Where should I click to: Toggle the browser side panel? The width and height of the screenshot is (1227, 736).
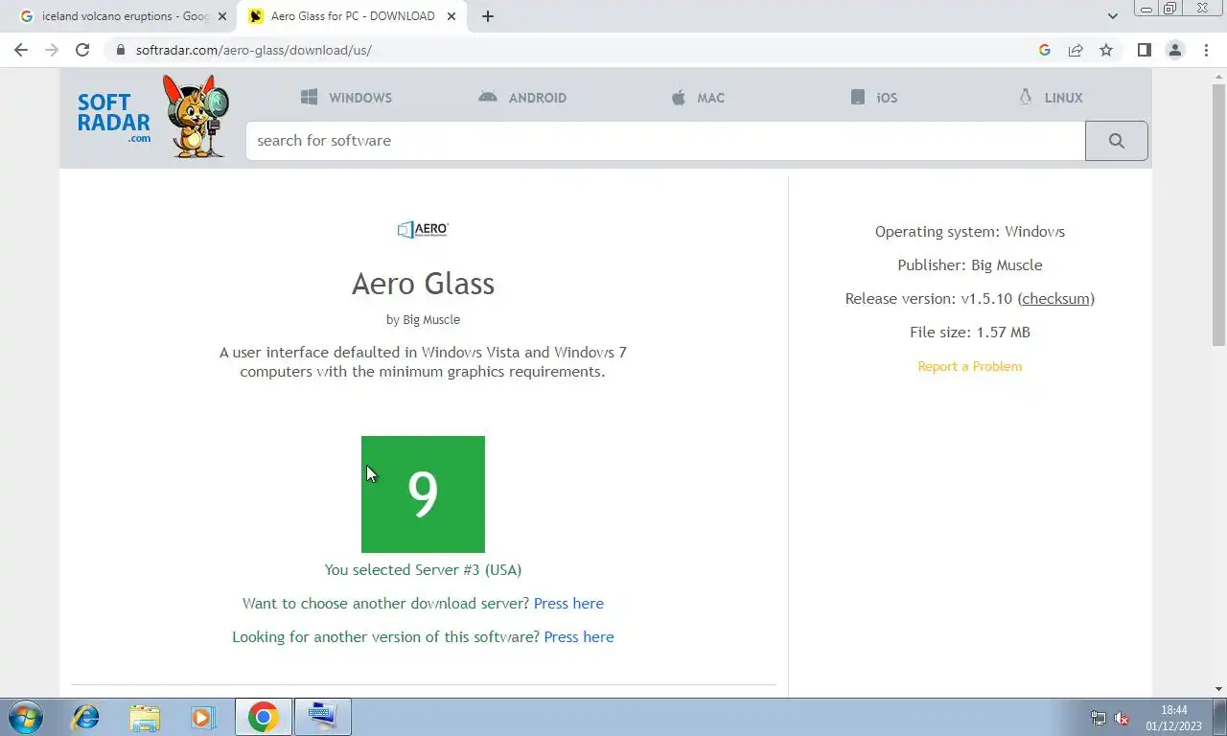(1144, 50)
